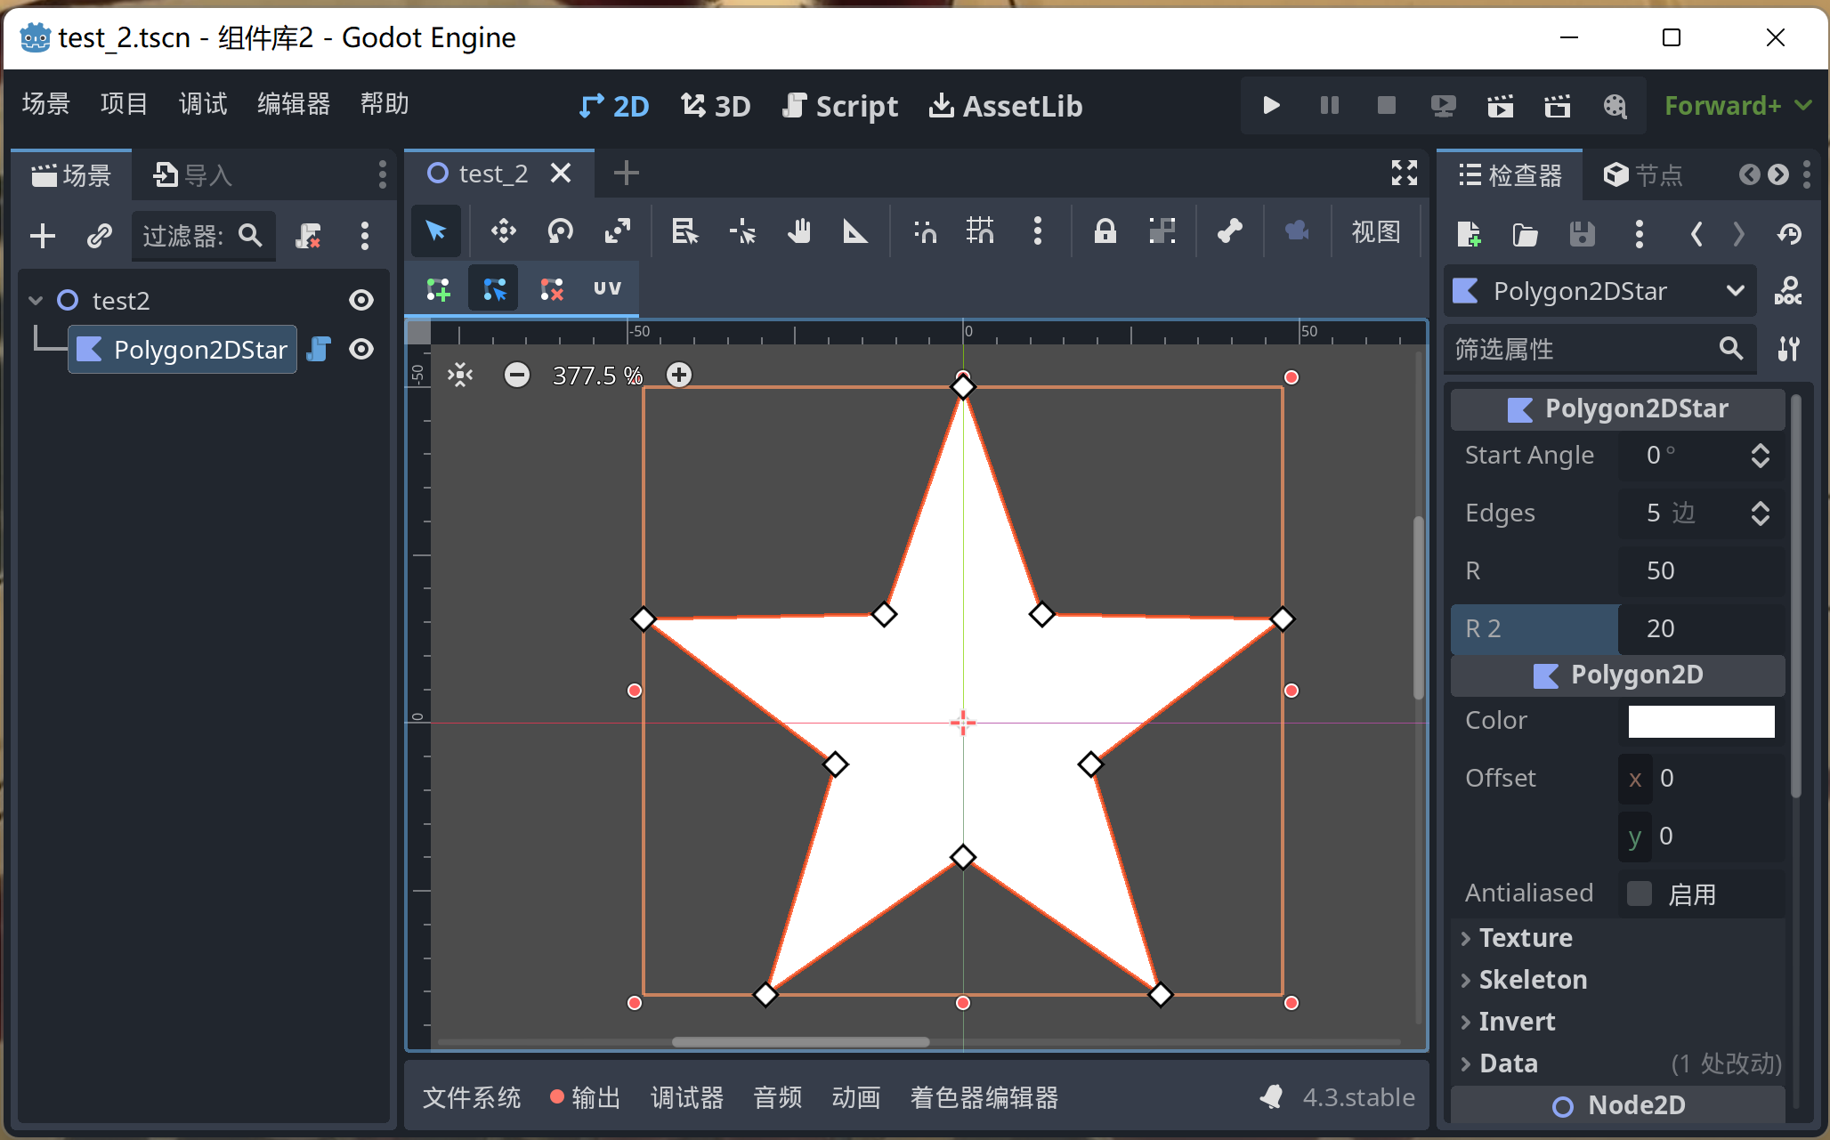Collapse the test2 tree node
The width and height of the screenshot is (1830, 1140).
[36, 300]
